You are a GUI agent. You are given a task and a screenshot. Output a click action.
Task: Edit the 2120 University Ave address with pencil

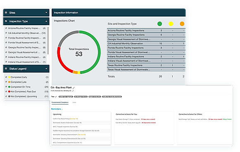tap(73, 91)
